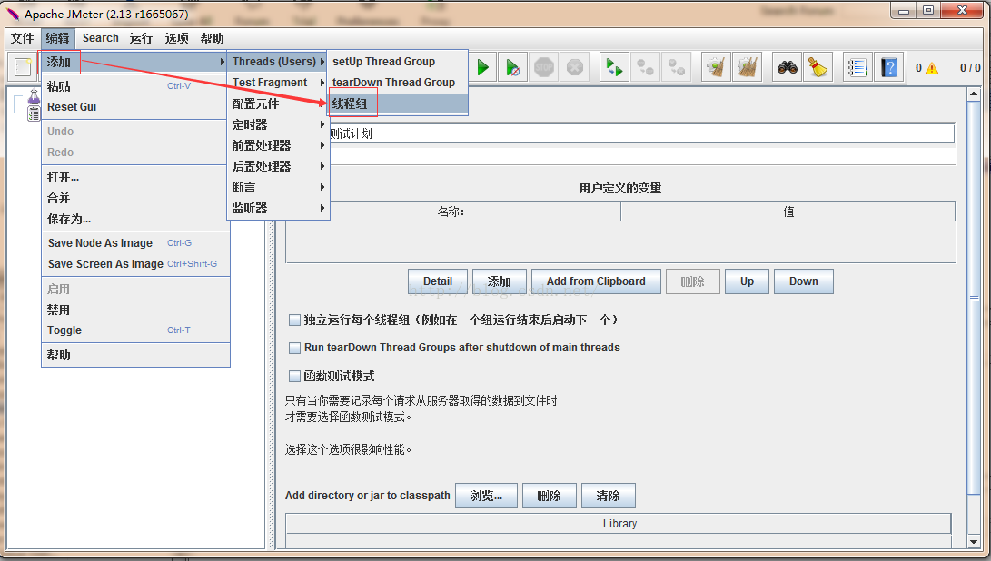Expand the 定时器 submenu
The height and width of the screenshot is (561, 991).
(278, 124)
